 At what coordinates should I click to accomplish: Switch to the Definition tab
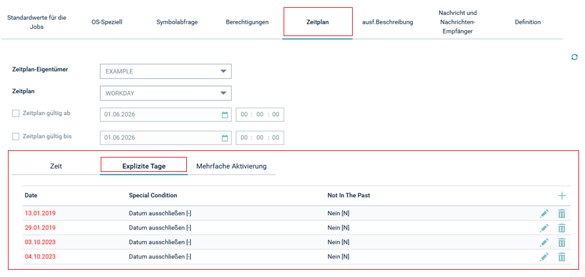(528, 22)
